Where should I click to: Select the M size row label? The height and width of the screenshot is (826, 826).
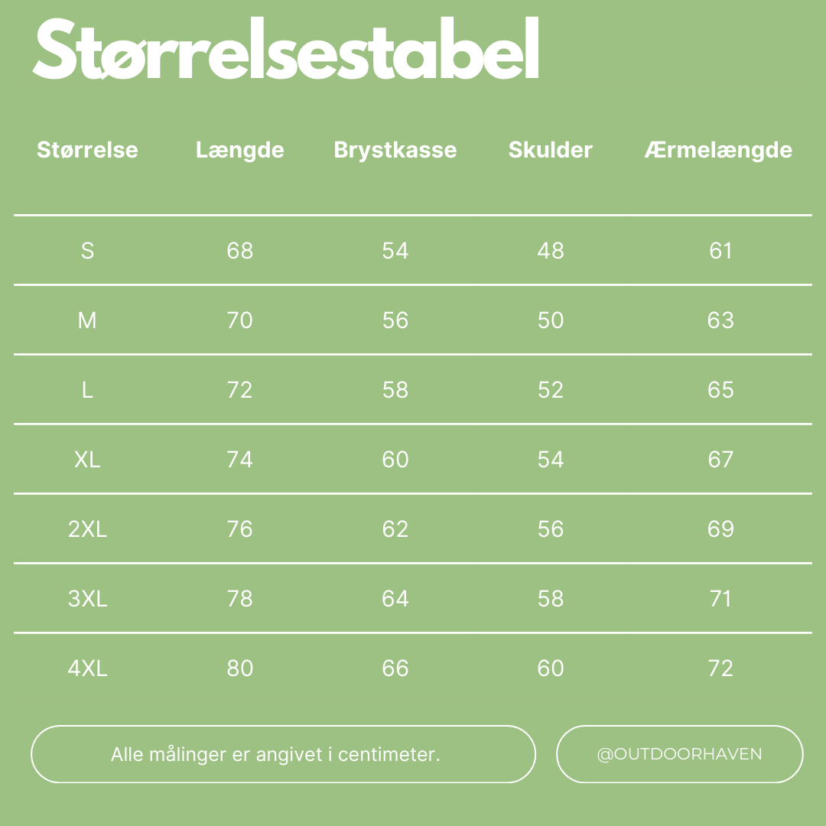coord(87,320)
